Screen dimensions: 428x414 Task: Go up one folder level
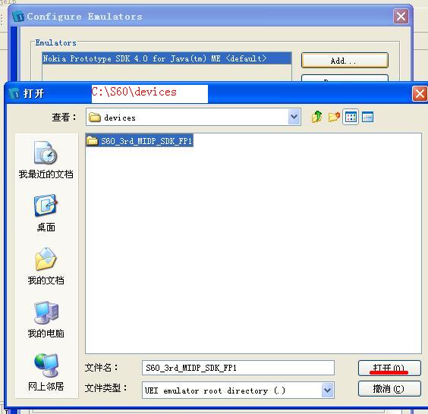(x=317, y=117)
